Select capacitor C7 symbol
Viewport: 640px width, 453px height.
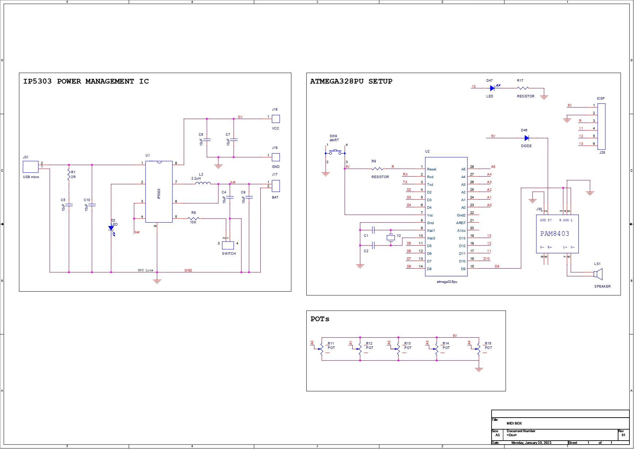click(234, 140)
